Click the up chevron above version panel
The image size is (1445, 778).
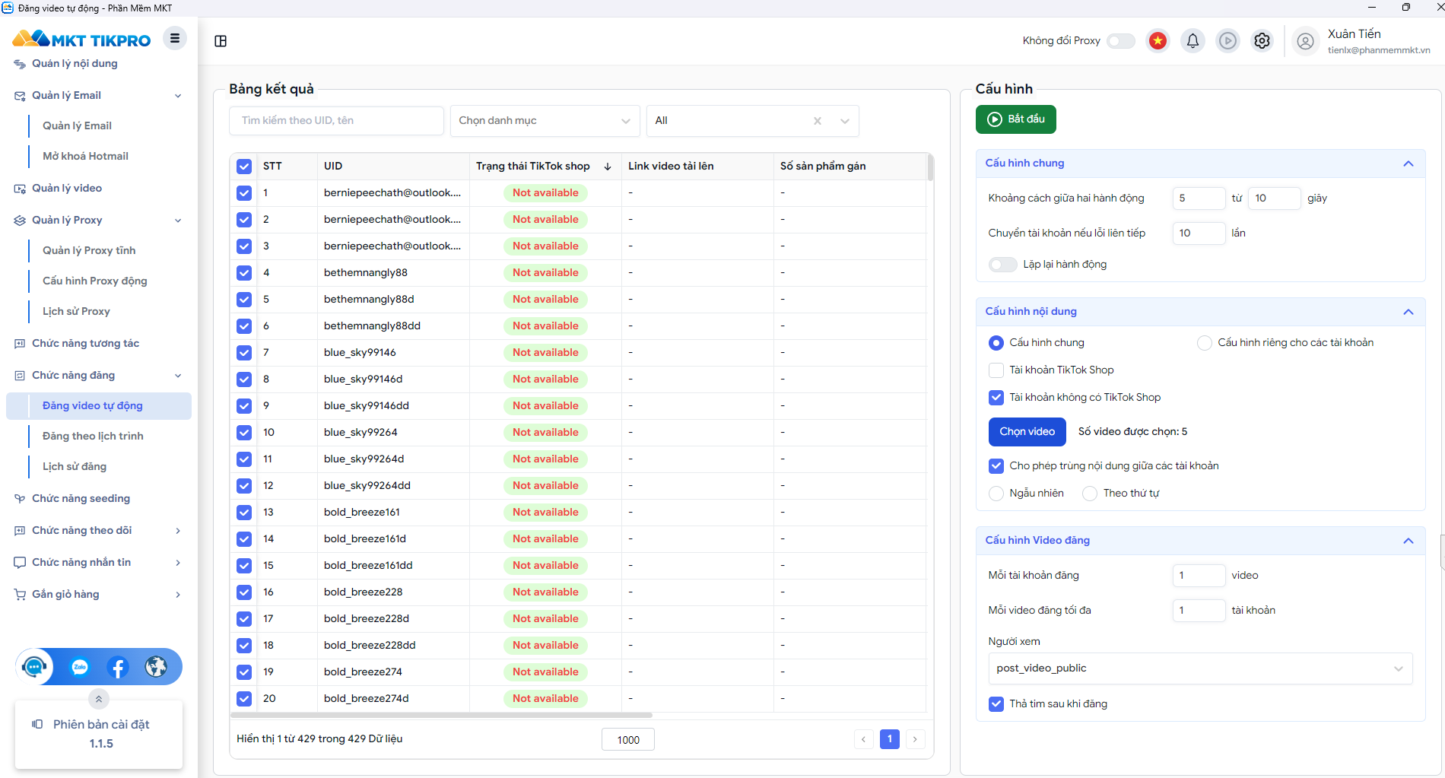[x=99, y=698]
